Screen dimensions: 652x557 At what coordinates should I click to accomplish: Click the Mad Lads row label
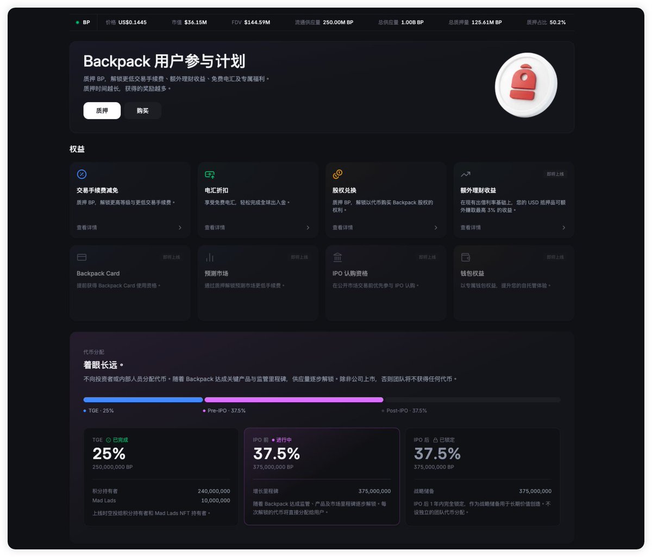pyautogui.click(x=104, y=501)
